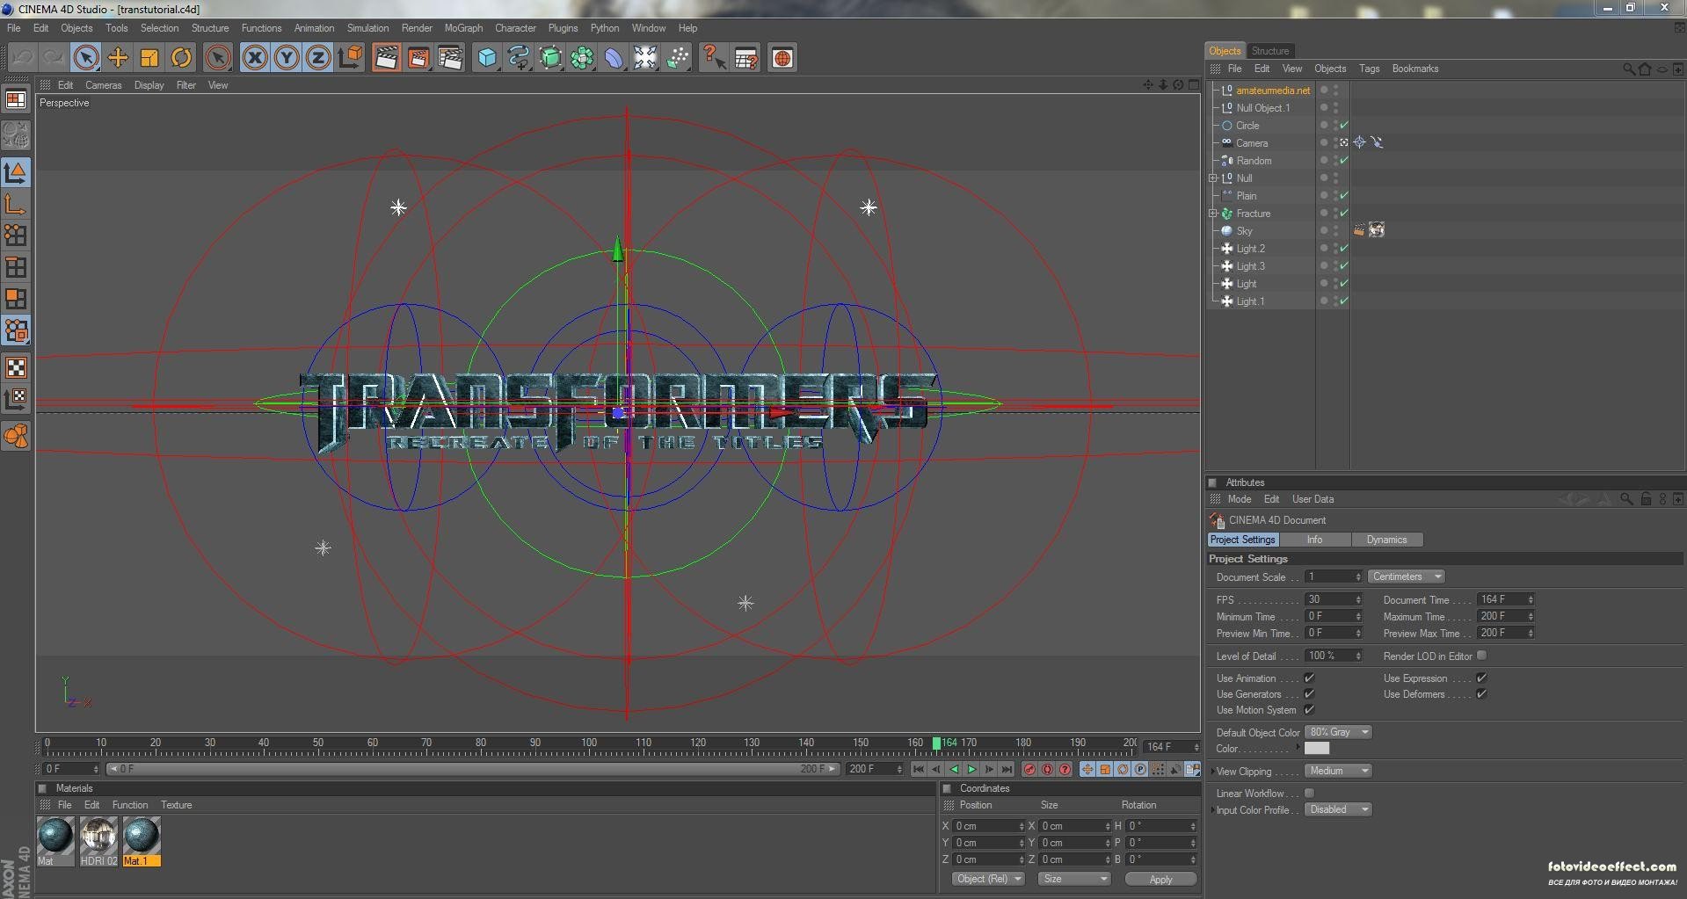Click the timeline playhead at frame 164
The image size is (1687, 899).
[937, 743]
